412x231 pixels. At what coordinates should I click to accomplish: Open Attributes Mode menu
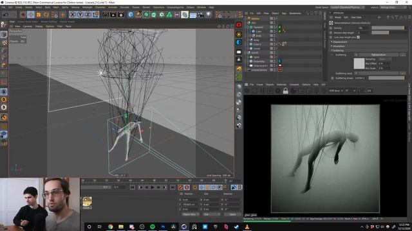click(x=337, y=17)
